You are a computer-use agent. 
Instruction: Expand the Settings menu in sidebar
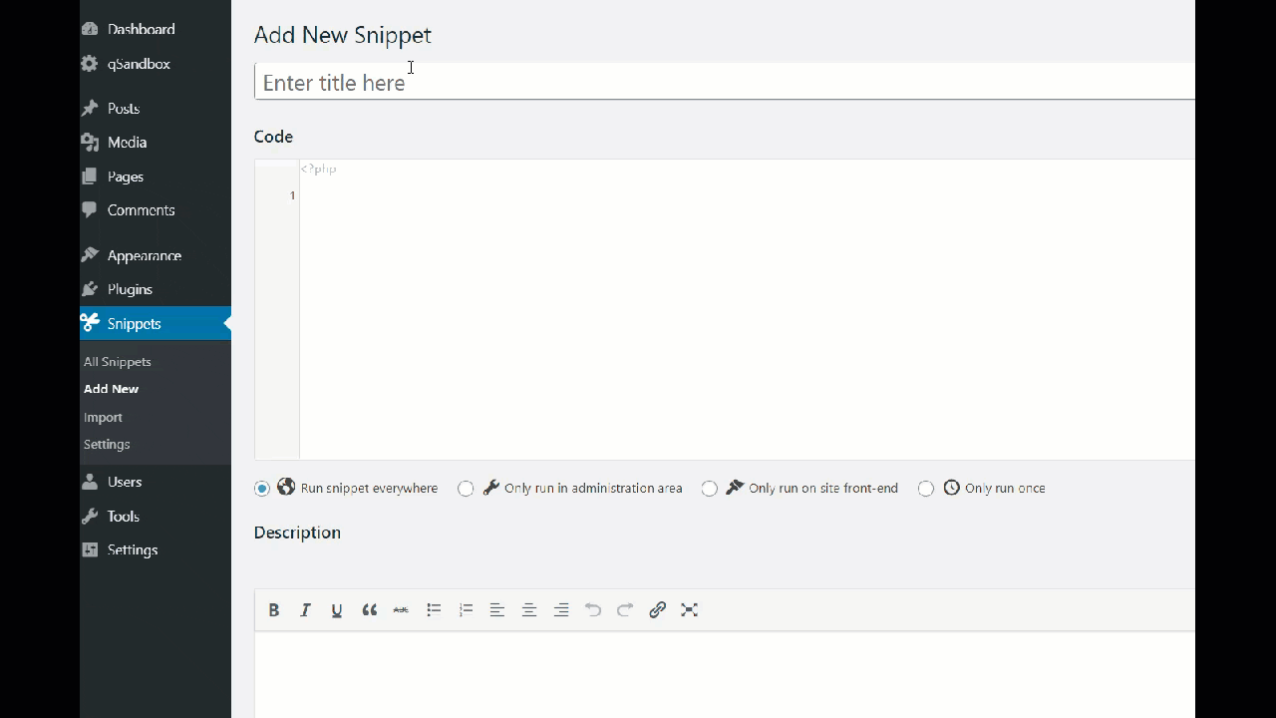coord(133,549)
